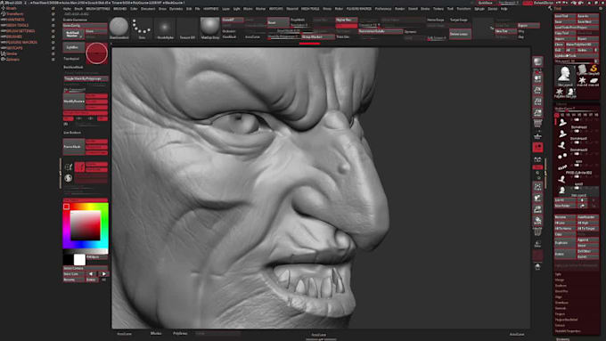Click the Higher Res button
The height and width of the screenshot is (341, 606).
[x=347, y=20]
